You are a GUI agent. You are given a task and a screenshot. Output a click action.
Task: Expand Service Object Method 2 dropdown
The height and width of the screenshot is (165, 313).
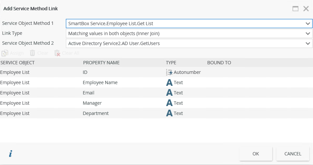pos(308,43)
